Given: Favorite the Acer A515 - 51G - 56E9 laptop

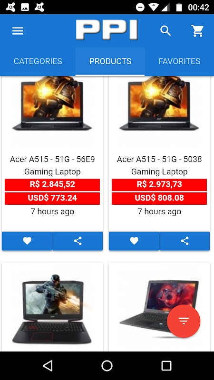Looking at the screenshot, I should pyautogui.click(x=27, y=241).
